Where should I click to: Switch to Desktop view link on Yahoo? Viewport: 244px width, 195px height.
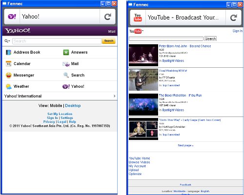point(73,106)
